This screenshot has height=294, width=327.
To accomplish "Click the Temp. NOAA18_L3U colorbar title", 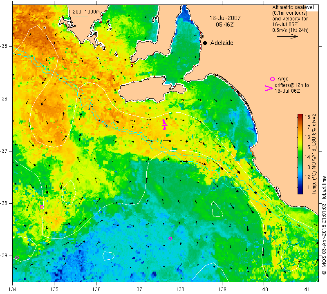I will coord(314,154).
